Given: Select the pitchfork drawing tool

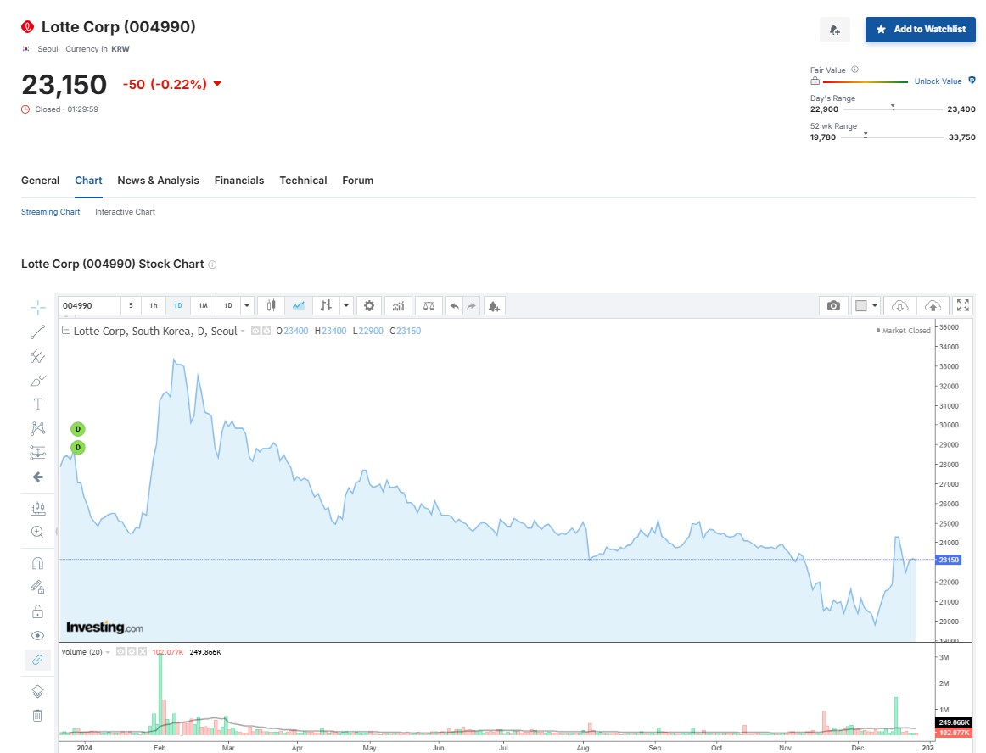Looking at the screenshot, I should click(37, 356).
